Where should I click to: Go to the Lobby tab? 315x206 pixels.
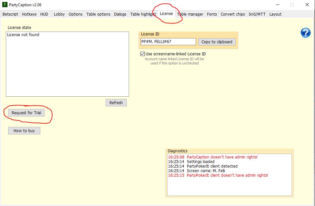[x=59, y=14]
